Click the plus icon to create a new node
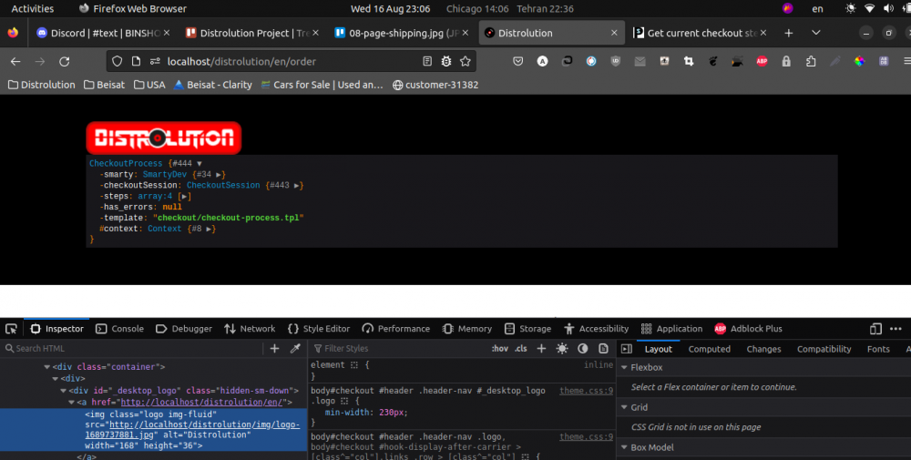The height and width of the screenshot is (460, 911). 274,349
